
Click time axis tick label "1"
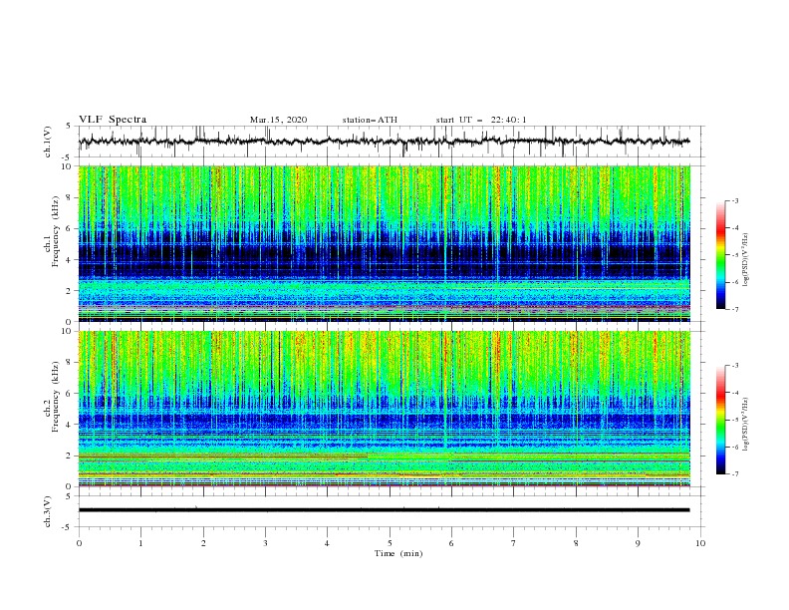click(x=140, y=543)
